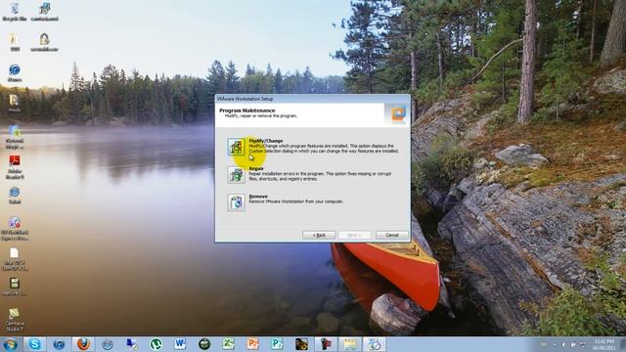The image size is (626, 352).
Task: Click the Show Desktop strip by clock
Action: [x=623, y=344]
